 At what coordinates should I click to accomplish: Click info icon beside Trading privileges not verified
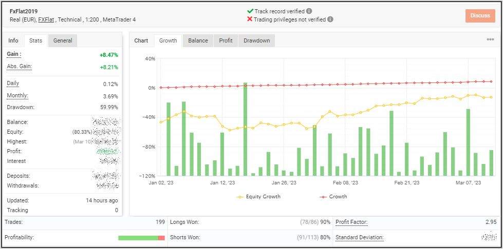(330, 19)
